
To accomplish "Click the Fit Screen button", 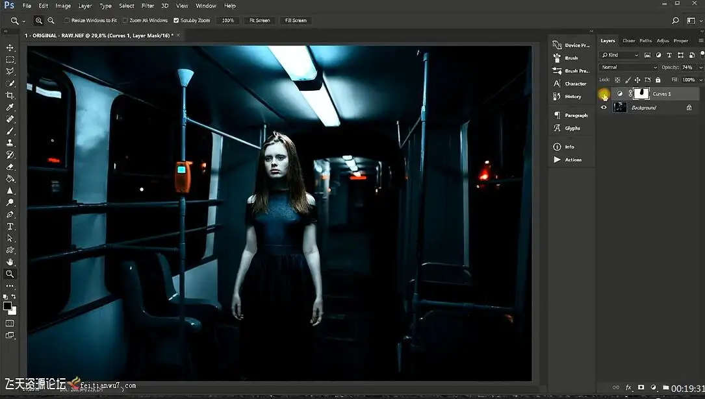I will tap(259, 21).
